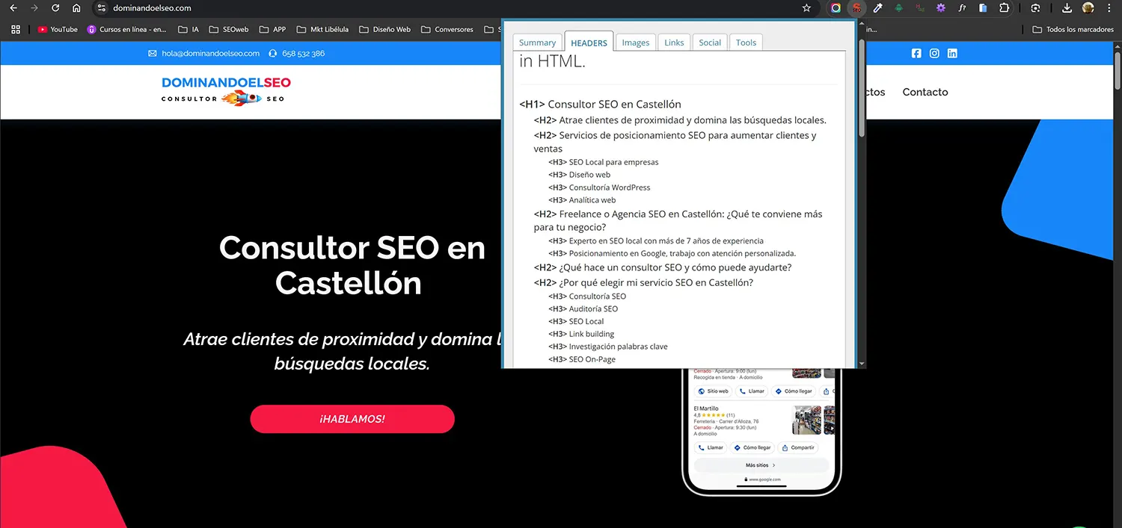1122x528 pixels.
Task: Click the Facebook icon in the site header
Action: (x=916, y=53)
